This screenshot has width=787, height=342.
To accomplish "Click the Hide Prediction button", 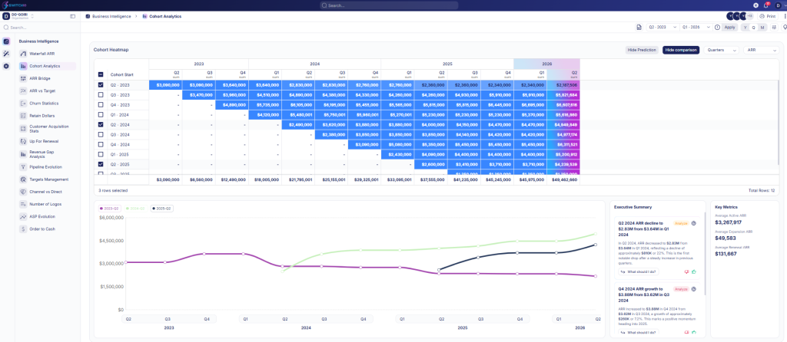I will [642, 50].
